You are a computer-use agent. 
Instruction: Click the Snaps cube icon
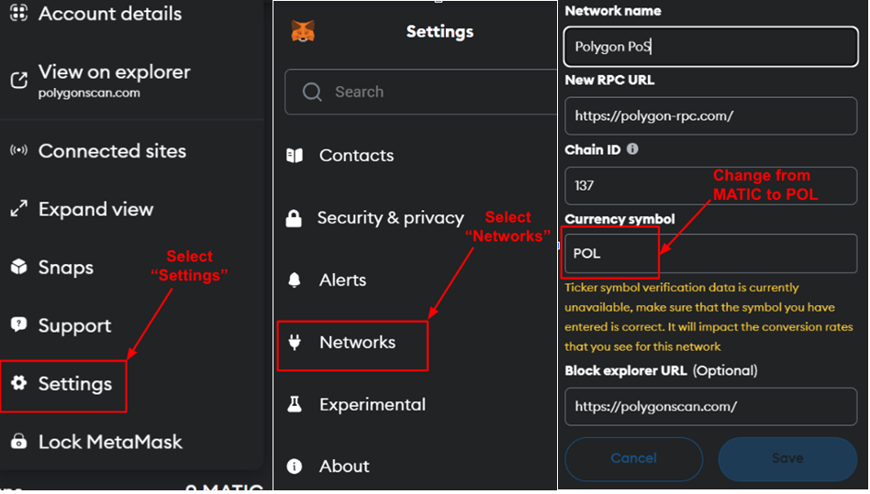point(19,267)
